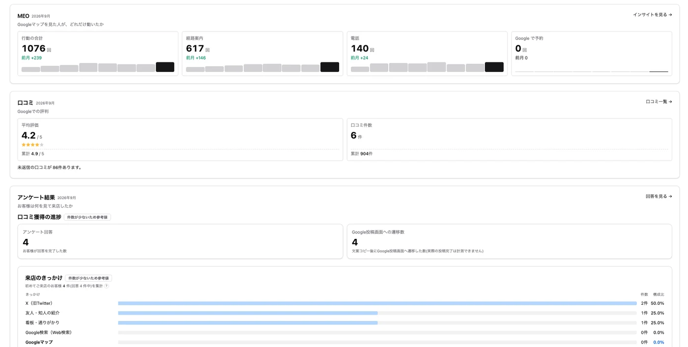Screen dimensions: 688x347
Task: Open インサイトを見る link
Action: pyautogui.click(x=652, y=15)
